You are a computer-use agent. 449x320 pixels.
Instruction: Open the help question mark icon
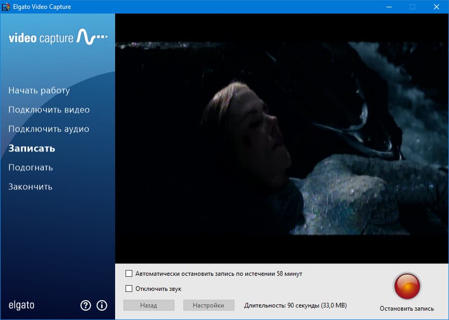pyautogui.click(x=85, y=305)
